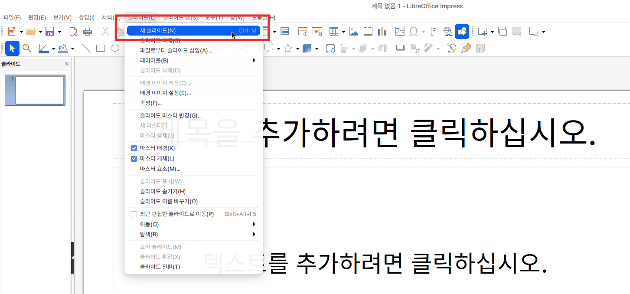Select the Rectangle drawing tool

(x=101, y=48)
